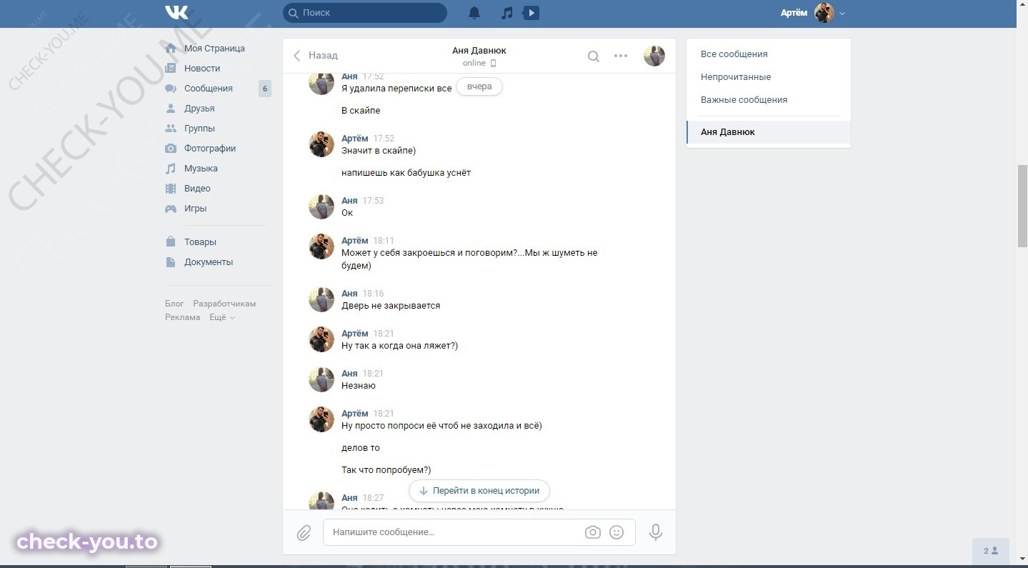
Task: Open Фотографии in the left menu
Action: pos(210,149)
